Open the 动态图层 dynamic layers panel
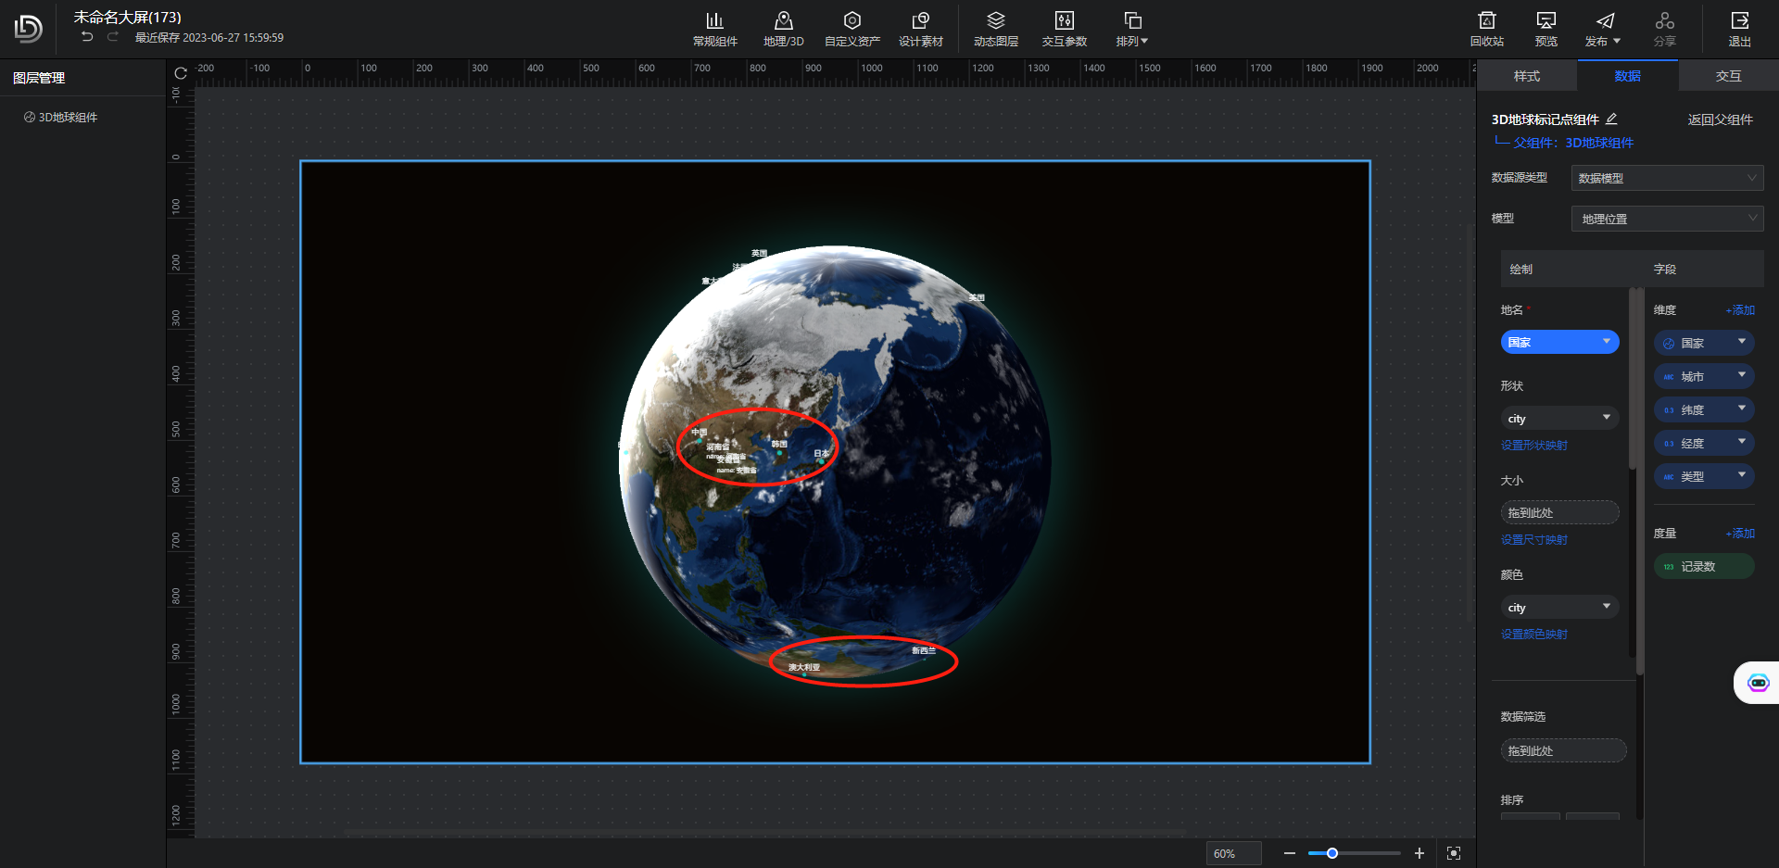Screen dimensions: 1779x868 point(995,29)
